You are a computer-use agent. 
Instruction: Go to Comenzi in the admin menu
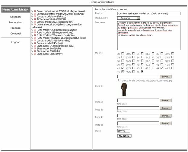pyautogui.click(x=16, y=33)
